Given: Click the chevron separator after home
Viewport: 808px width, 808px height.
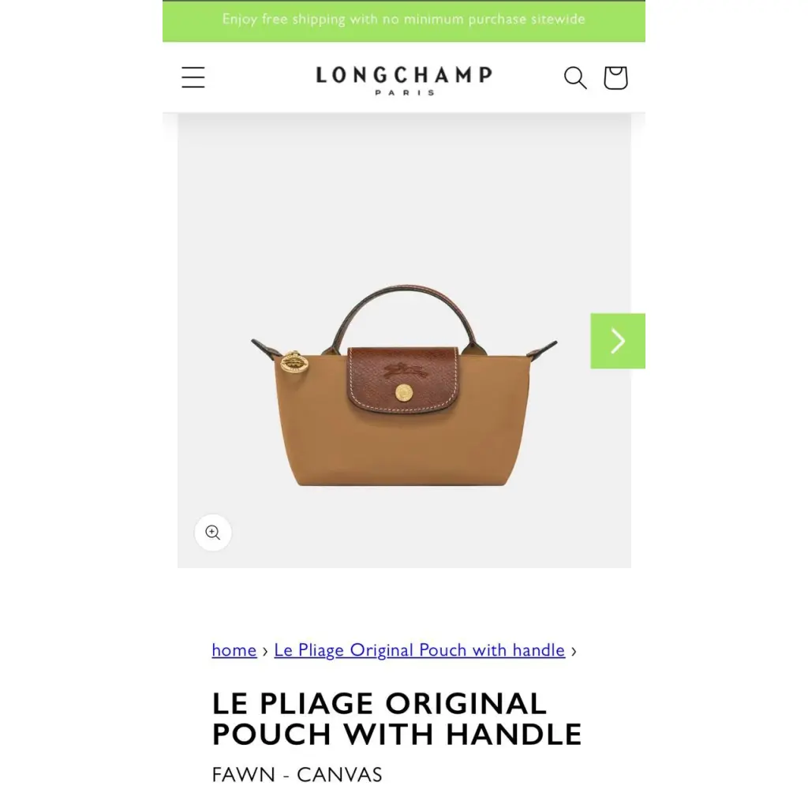Looking at the screenshot, I should point(265,651).
